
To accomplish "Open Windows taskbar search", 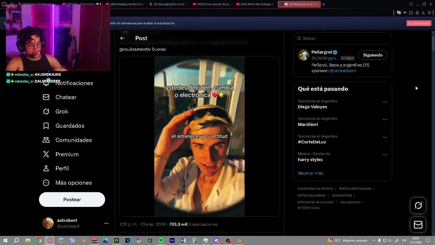I will [x=16, y=241].
